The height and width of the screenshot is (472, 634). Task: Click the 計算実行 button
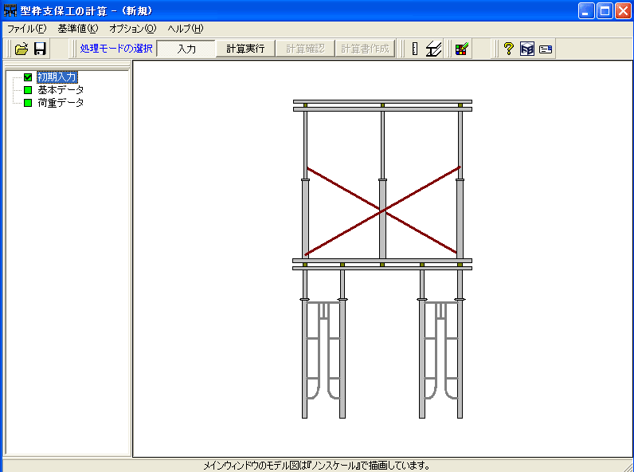pos(245,49)
